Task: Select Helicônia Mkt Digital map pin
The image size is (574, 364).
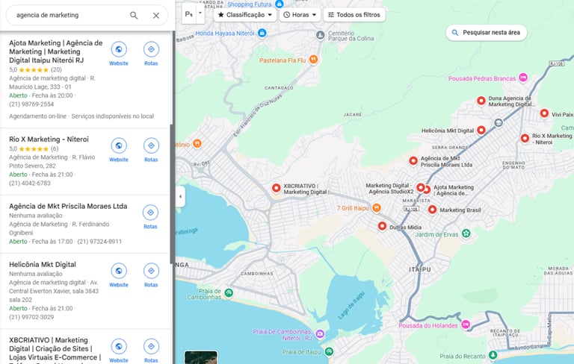Action: (481, 130)
